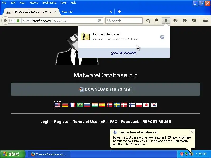
Task: Click the red security shield tray icon
Action: point(182,154)
